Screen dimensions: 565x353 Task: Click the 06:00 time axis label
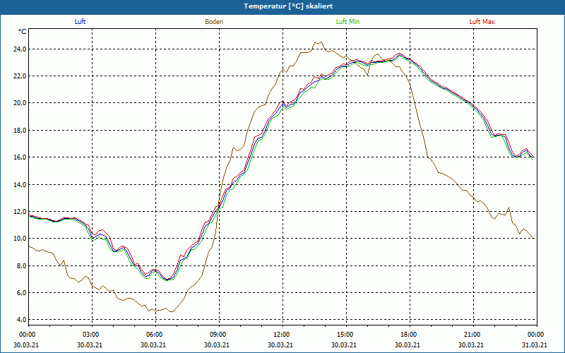(154, 335)
